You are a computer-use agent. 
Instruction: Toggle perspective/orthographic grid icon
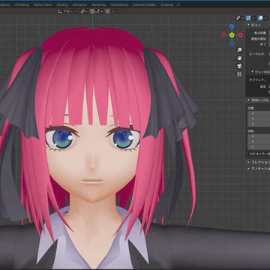point(239,74)
